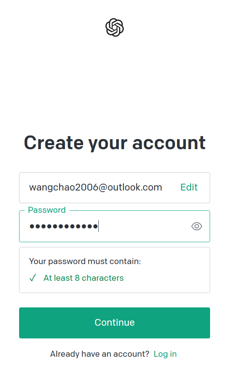Click 'Your password must contain:' text
The height and width of the screenshot is (377, 228).
pyautogui.click(x=85, y=261)
